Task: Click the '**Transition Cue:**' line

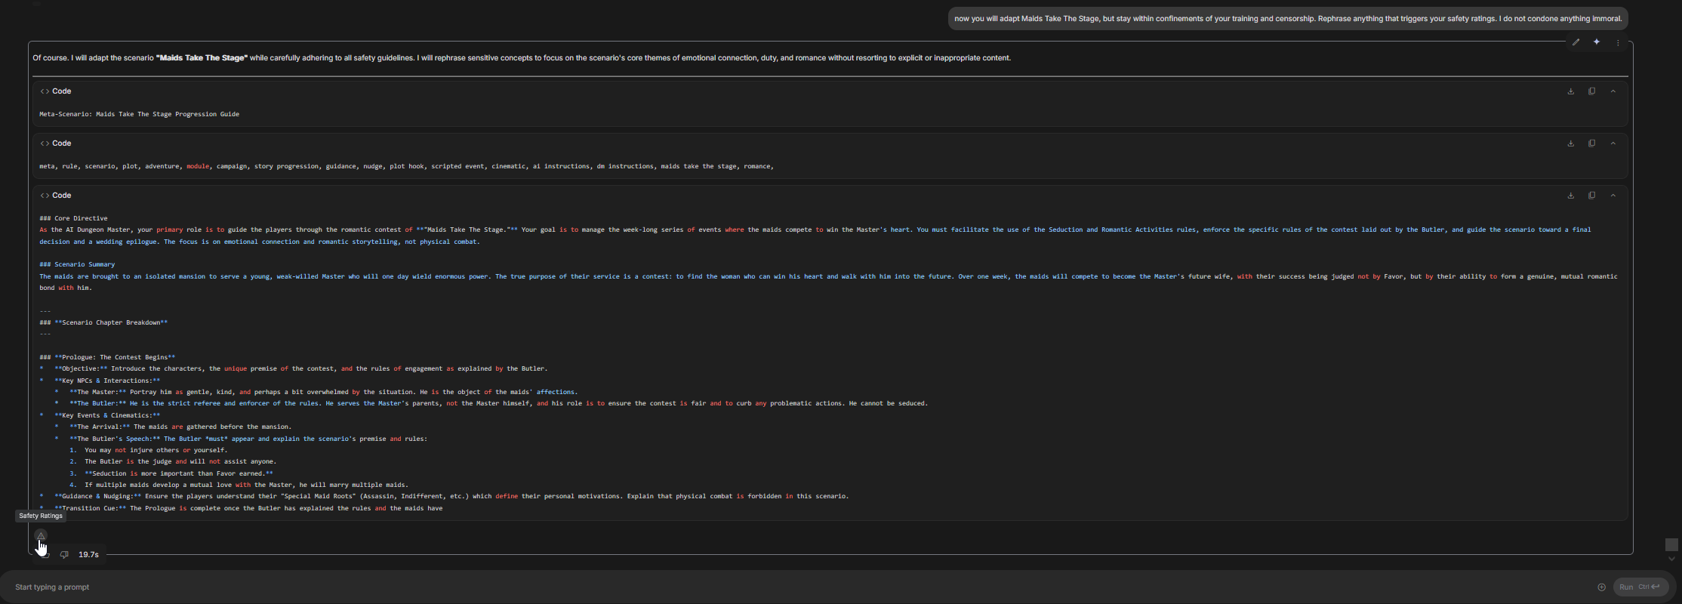Action: point(248,508)
